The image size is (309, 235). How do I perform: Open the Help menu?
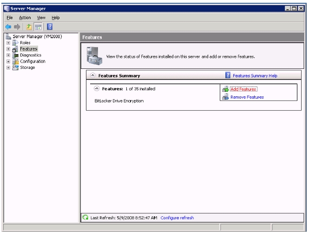point(56,18)
